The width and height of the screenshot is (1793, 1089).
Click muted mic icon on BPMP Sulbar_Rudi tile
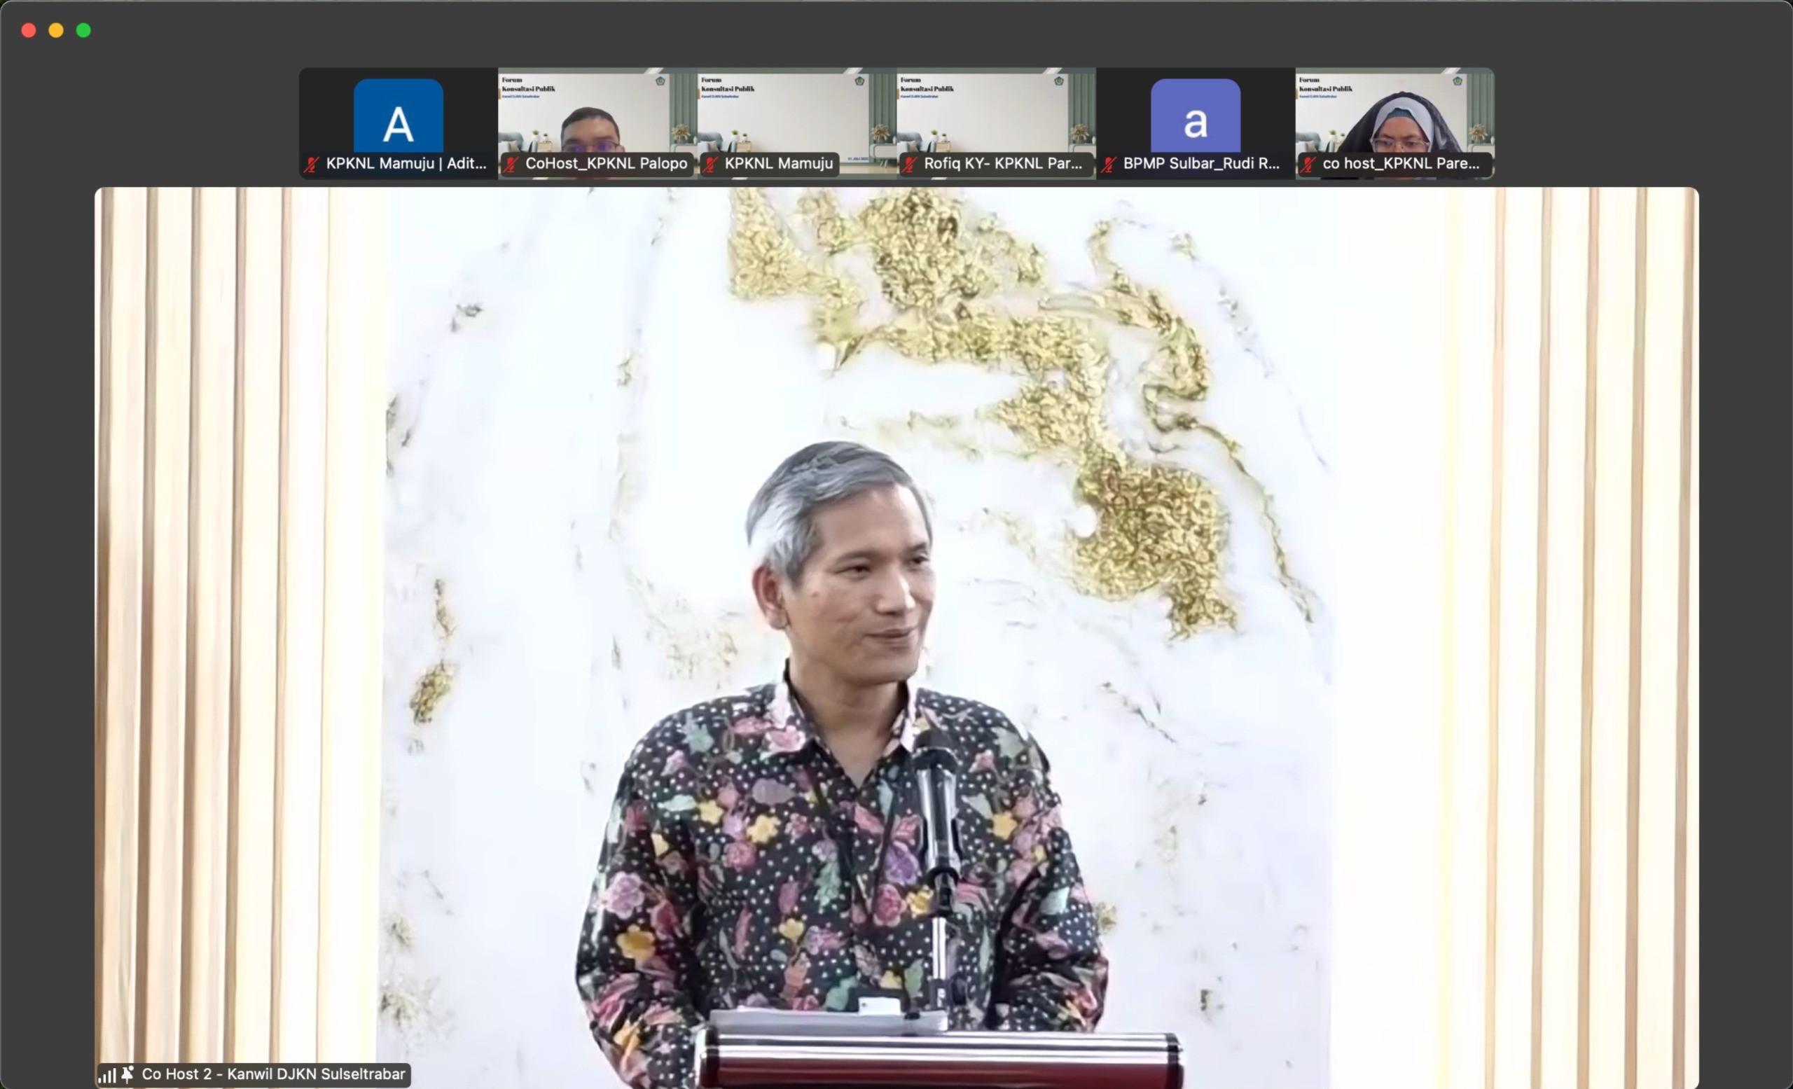tap(1108, 165)
